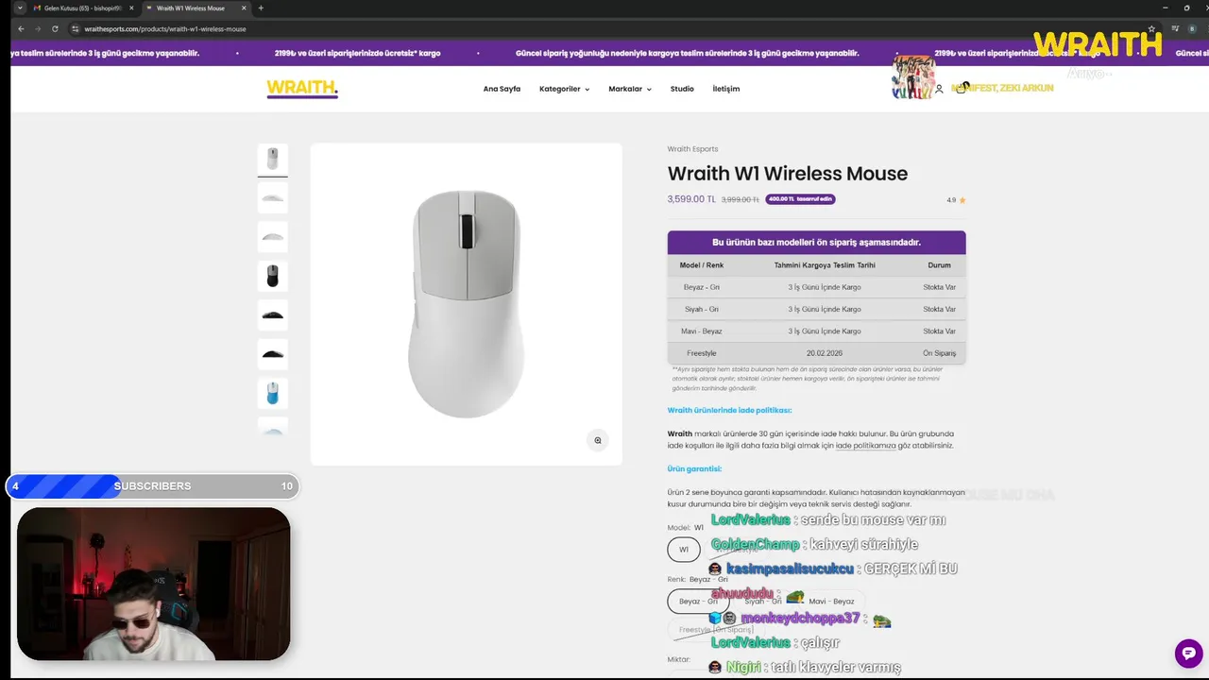Viewport: 1209px width, 680px height.
Task: Close the Wraith W1 Wireless Mouse tab
Action: point(244,8)
